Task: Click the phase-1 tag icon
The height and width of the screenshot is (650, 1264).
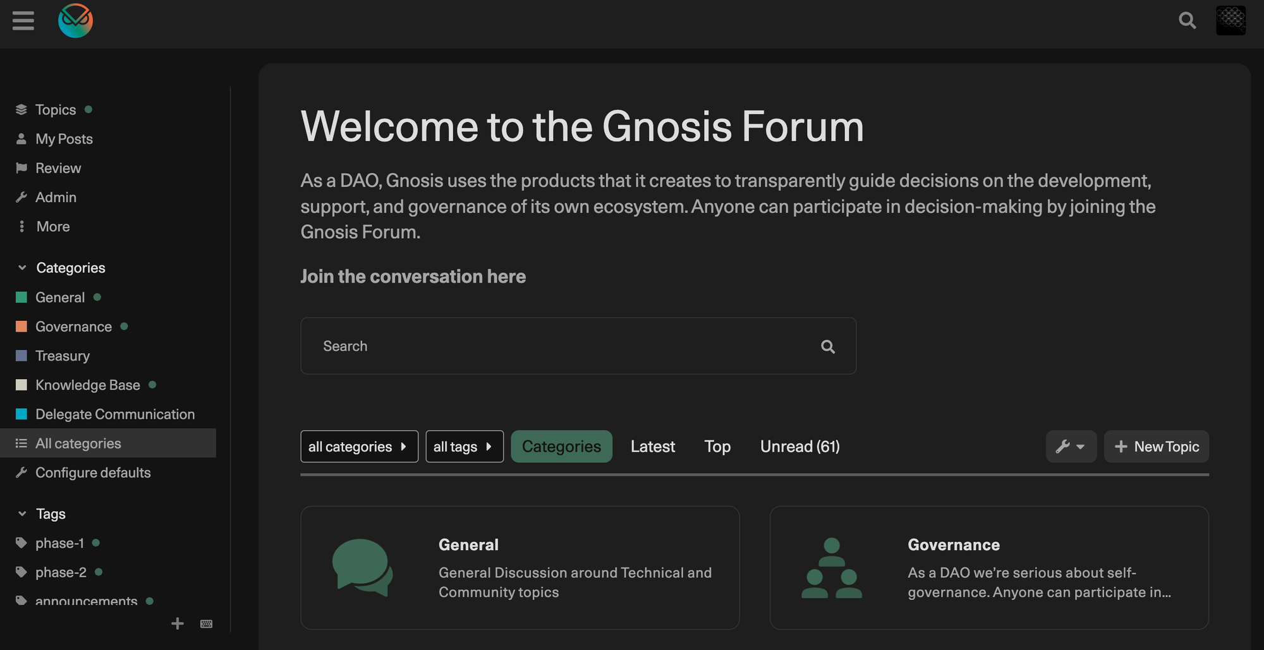Action: [21, 543]
